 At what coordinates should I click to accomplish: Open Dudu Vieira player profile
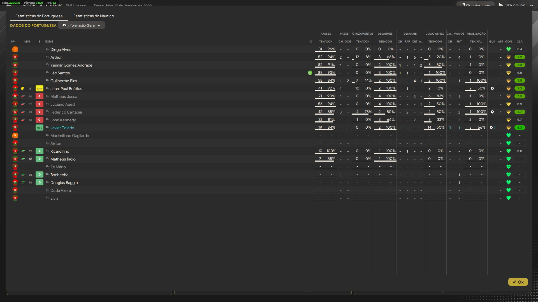(x=61, y=190)
